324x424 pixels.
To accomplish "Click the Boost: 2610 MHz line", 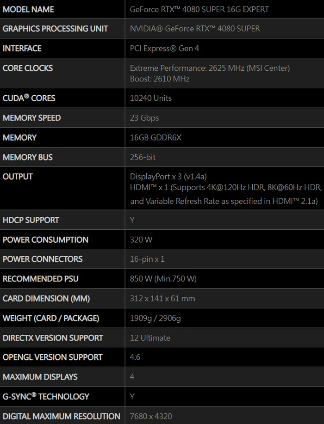I will (160, 79).
